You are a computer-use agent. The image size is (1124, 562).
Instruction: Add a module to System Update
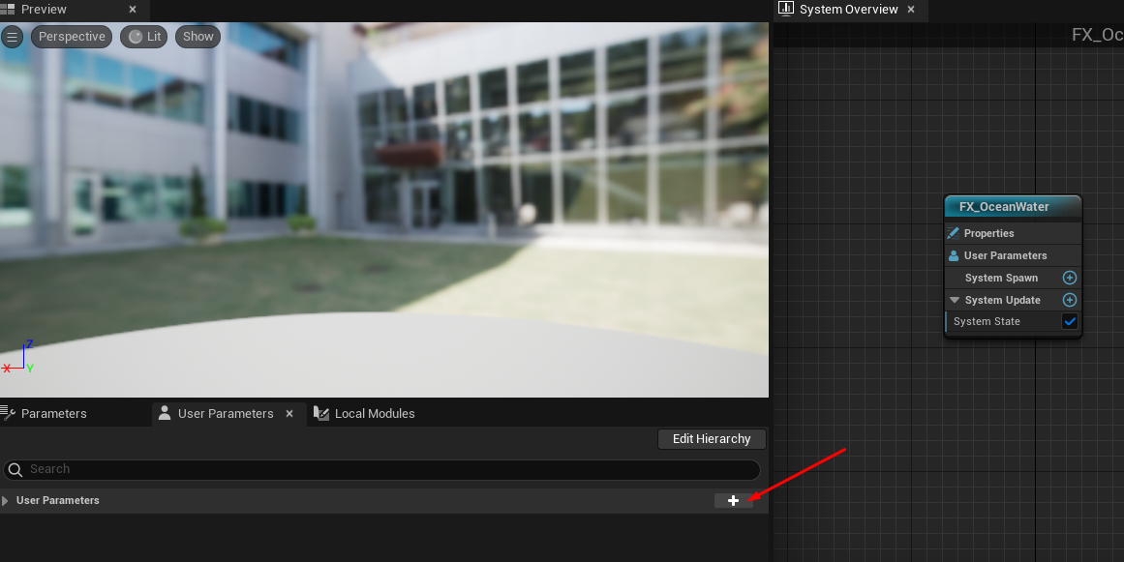click(1070, 300)
